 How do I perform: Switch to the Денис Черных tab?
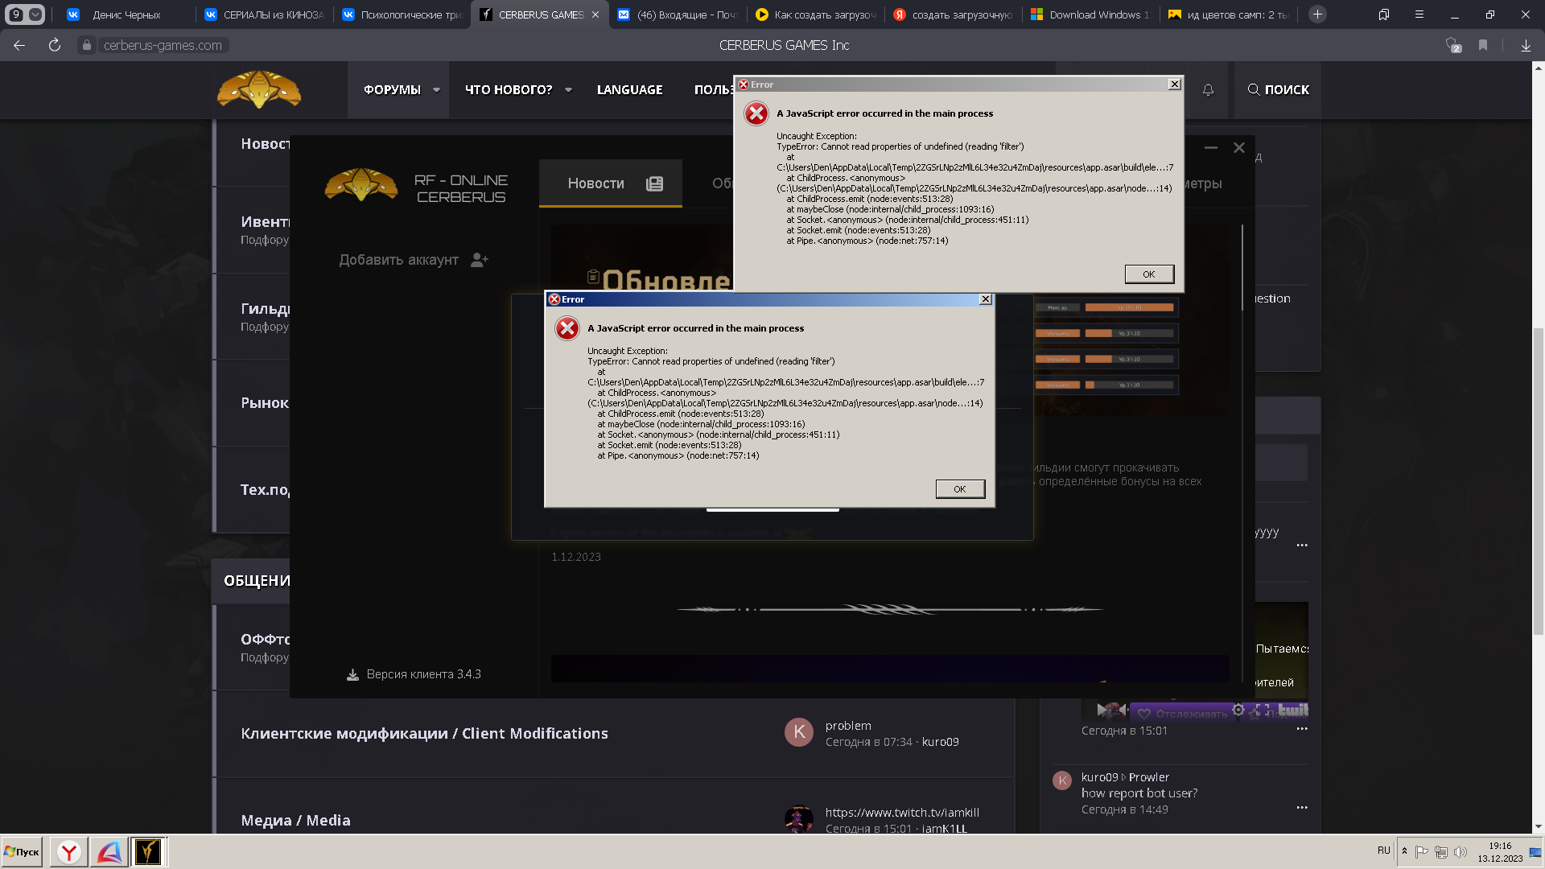[x=126, y=14]
